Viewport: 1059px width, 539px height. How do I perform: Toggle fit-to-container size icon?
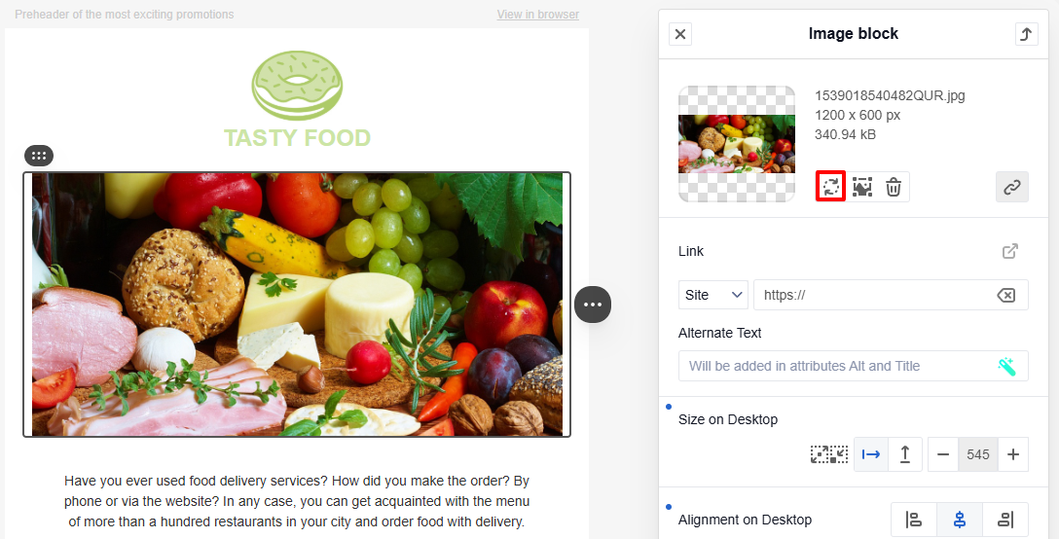click(x=828, y=454)
